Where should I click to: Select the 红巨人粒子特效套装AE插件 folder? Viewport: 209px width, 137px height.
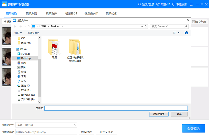(x=75, y=51)
